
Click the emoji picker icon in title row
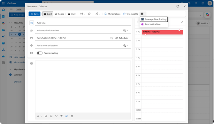32,23
